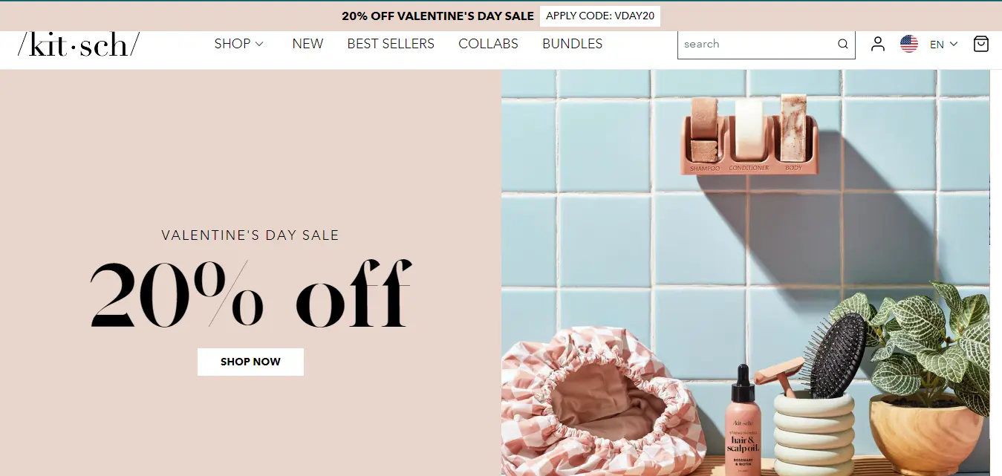This screenshot has height=476, width=1002.
Task: Click the black hairbrush in the holder
Action: tap(837, 355)
